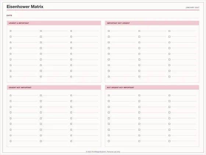Tick top checkbox in IMPORTANT NOT URGENT third column
The height and width of the screenshot is (155, 206).
tap(170, 31)
